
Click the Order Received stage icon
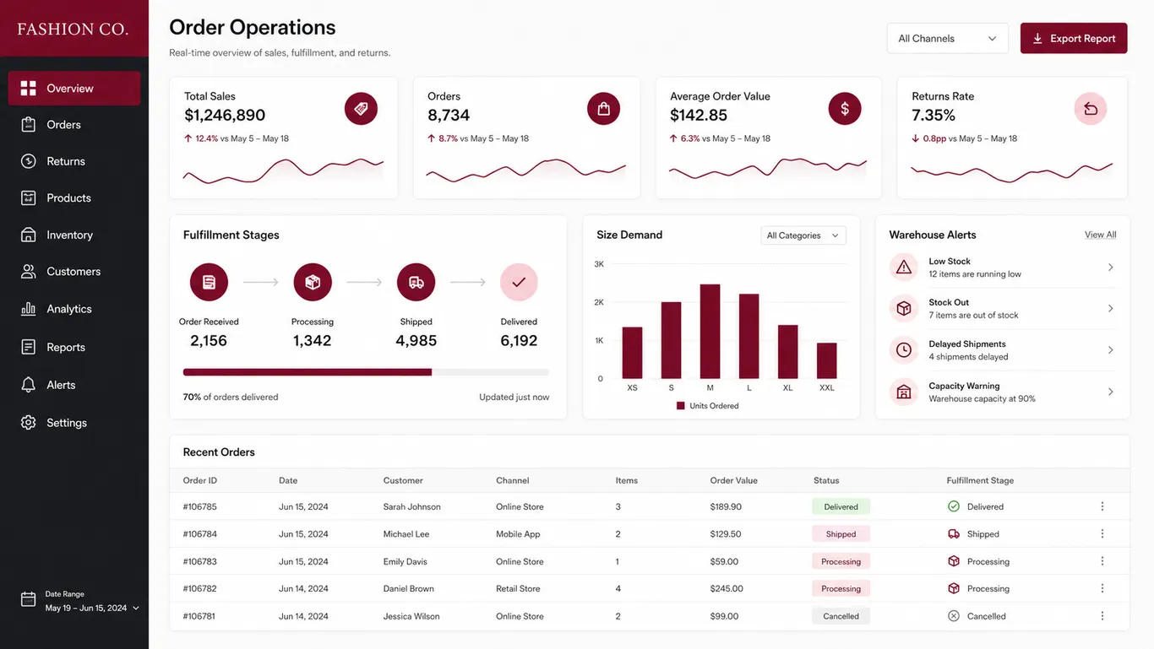tap(209, 283)
